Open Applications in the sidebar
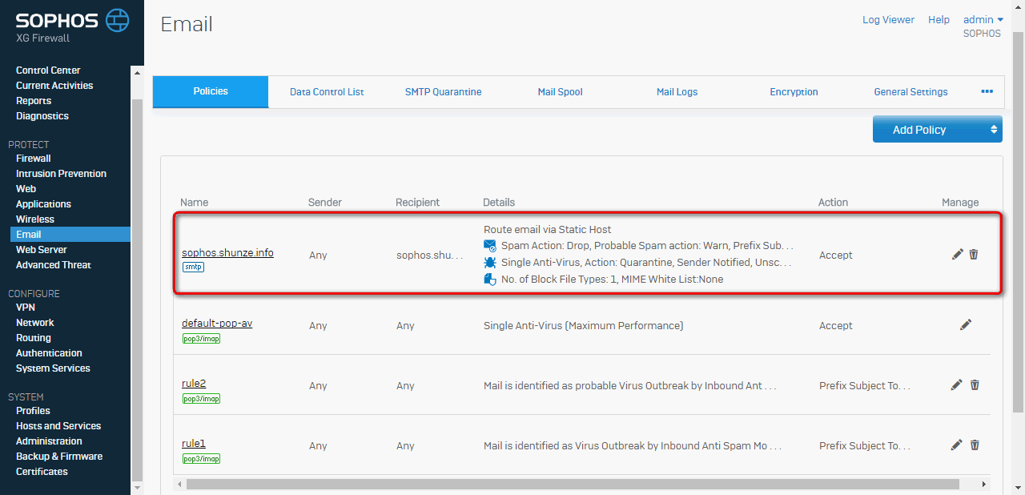Screen dimensions: 1025x495 point(43,204)
